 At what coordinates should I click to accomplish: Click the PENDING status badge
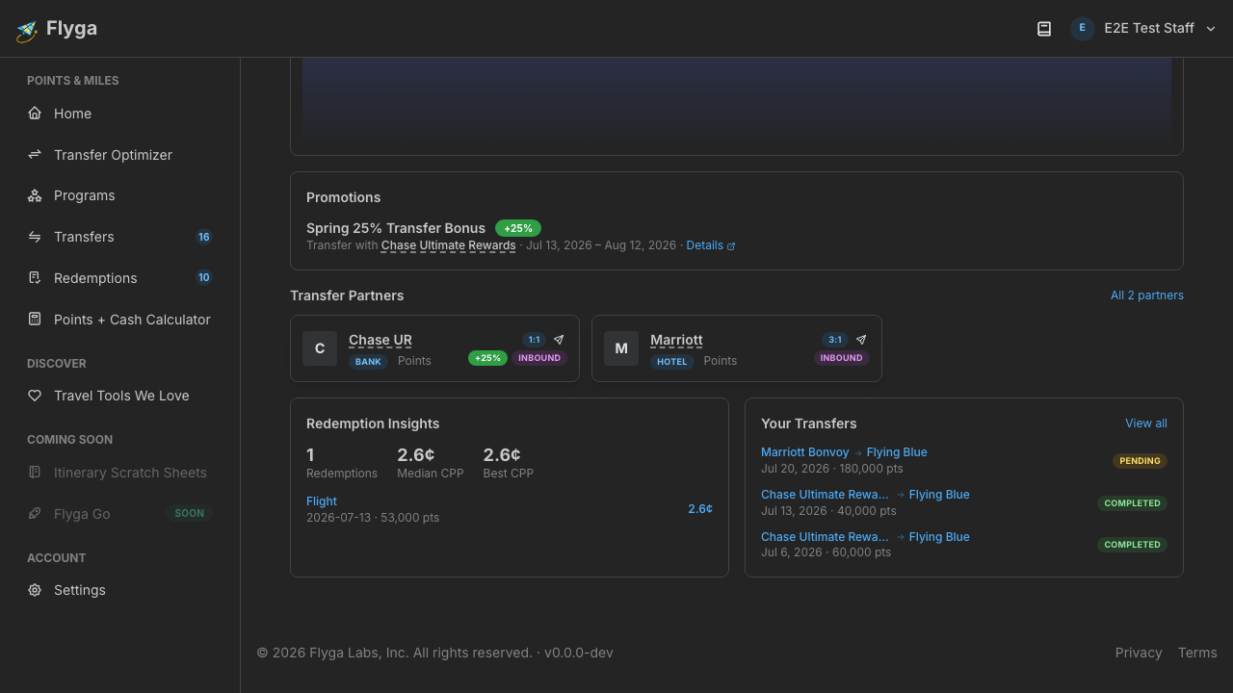[x=1140, y=461]
